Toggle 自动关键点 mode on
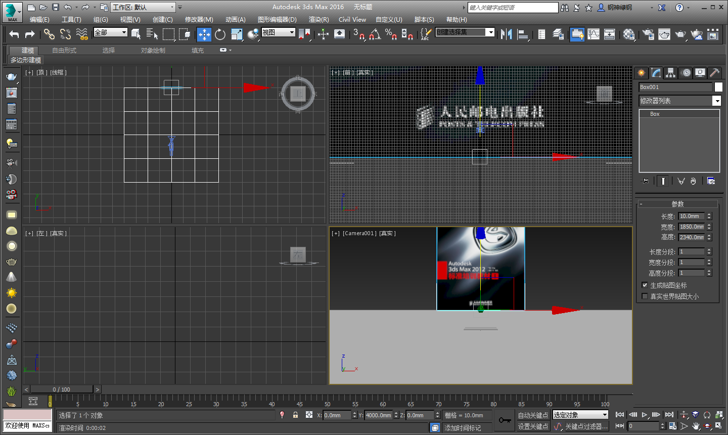 click(533, 415)
